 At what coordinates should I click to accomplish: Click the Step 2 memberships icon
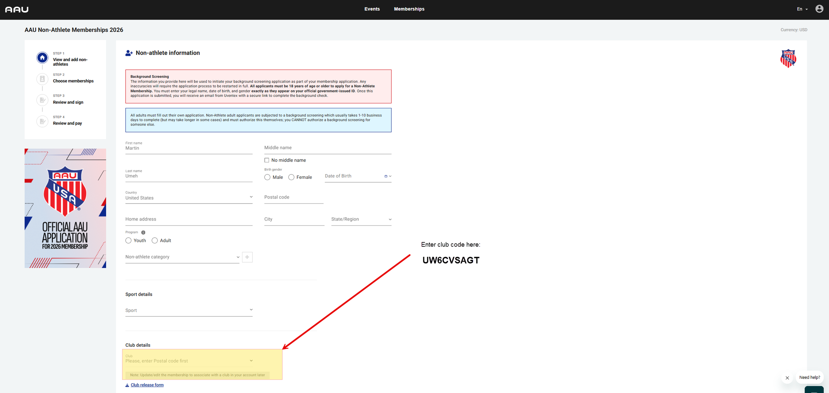(42, 79)
